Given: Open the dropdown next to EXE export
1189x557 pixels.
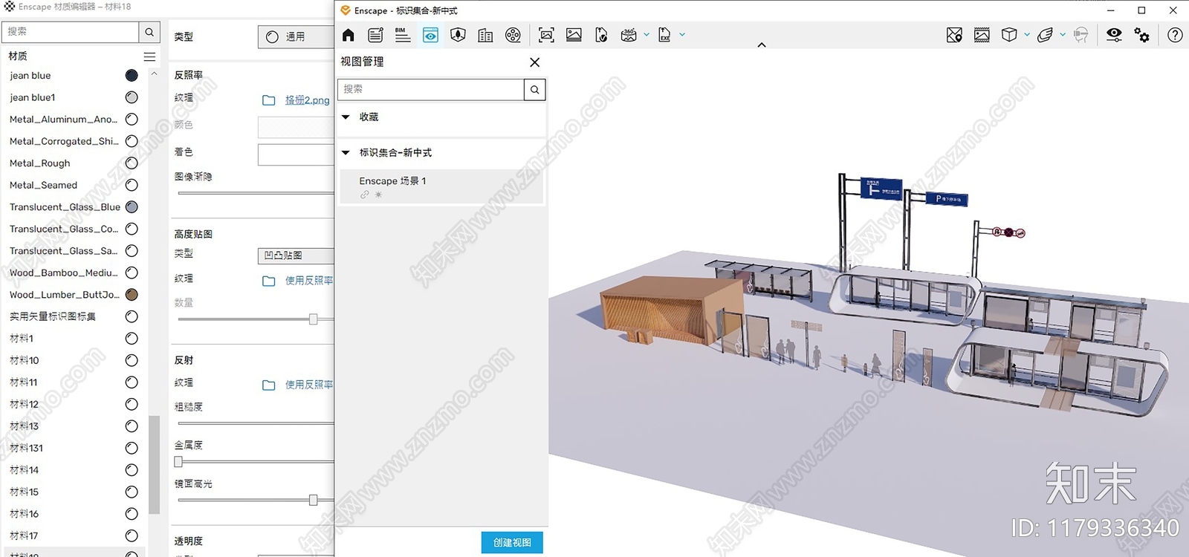Looking at the screenshot, I should click(x=682, y=34).
